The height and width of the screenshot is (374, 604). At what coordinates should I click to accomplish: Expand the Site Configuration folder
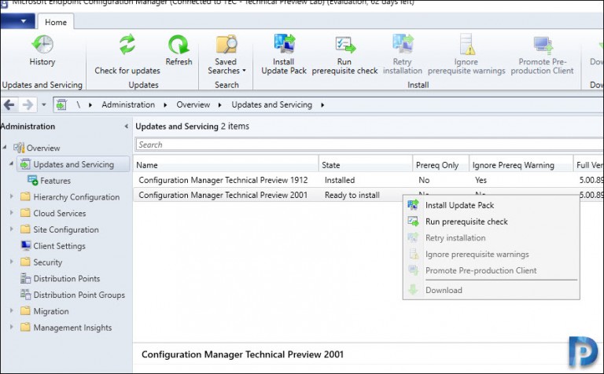(x=12, y=229)
